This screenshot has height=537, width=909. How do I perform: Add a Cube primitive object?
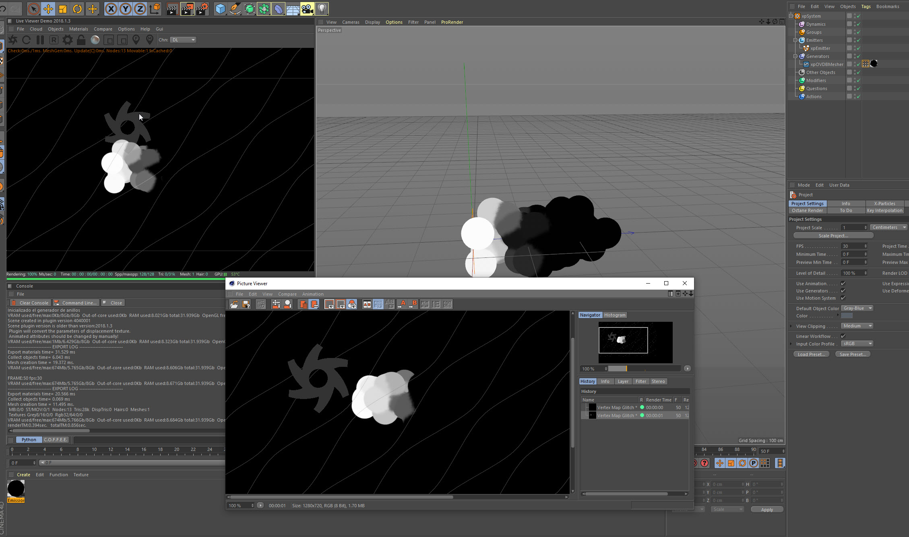[x=220, y=8]
